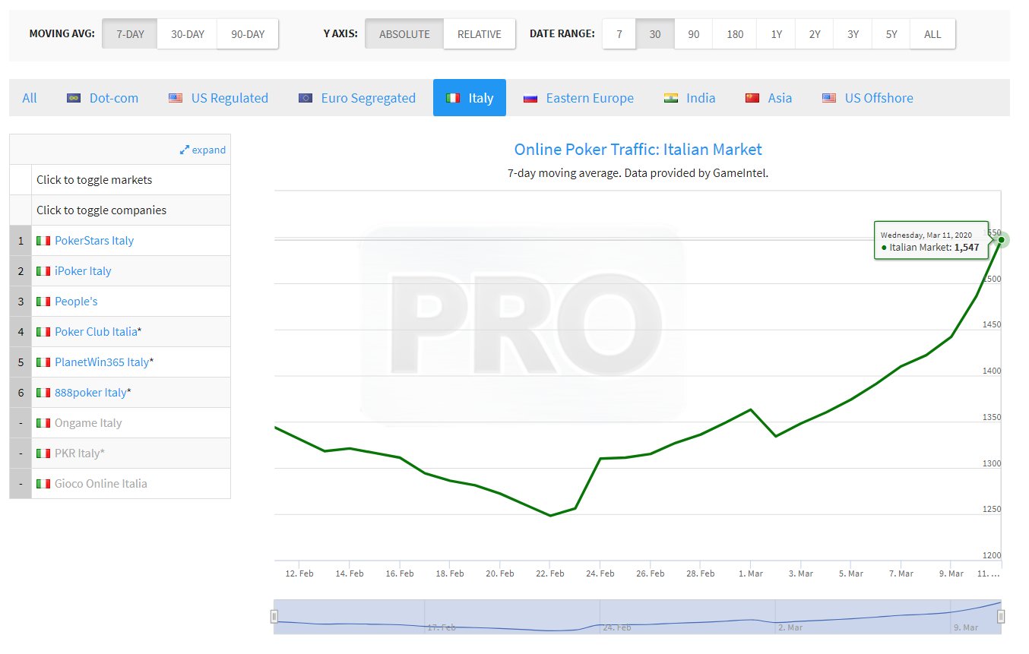Switch moving average to 30-DAY
This screenshot has width=1029, height=654.
tap(187, 34)
